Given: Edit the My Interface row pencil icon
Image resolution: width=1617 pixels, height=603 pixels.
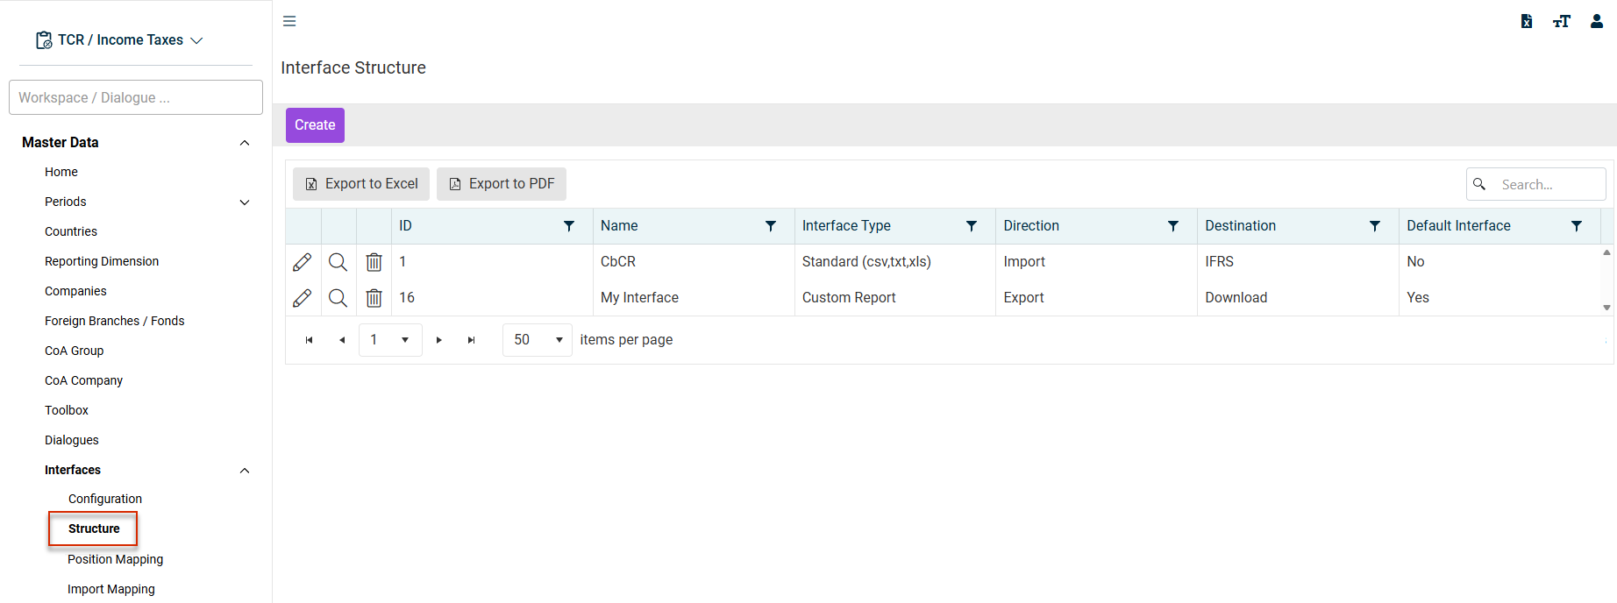Looking at the screenshot, I should click(x=303, y=298).
